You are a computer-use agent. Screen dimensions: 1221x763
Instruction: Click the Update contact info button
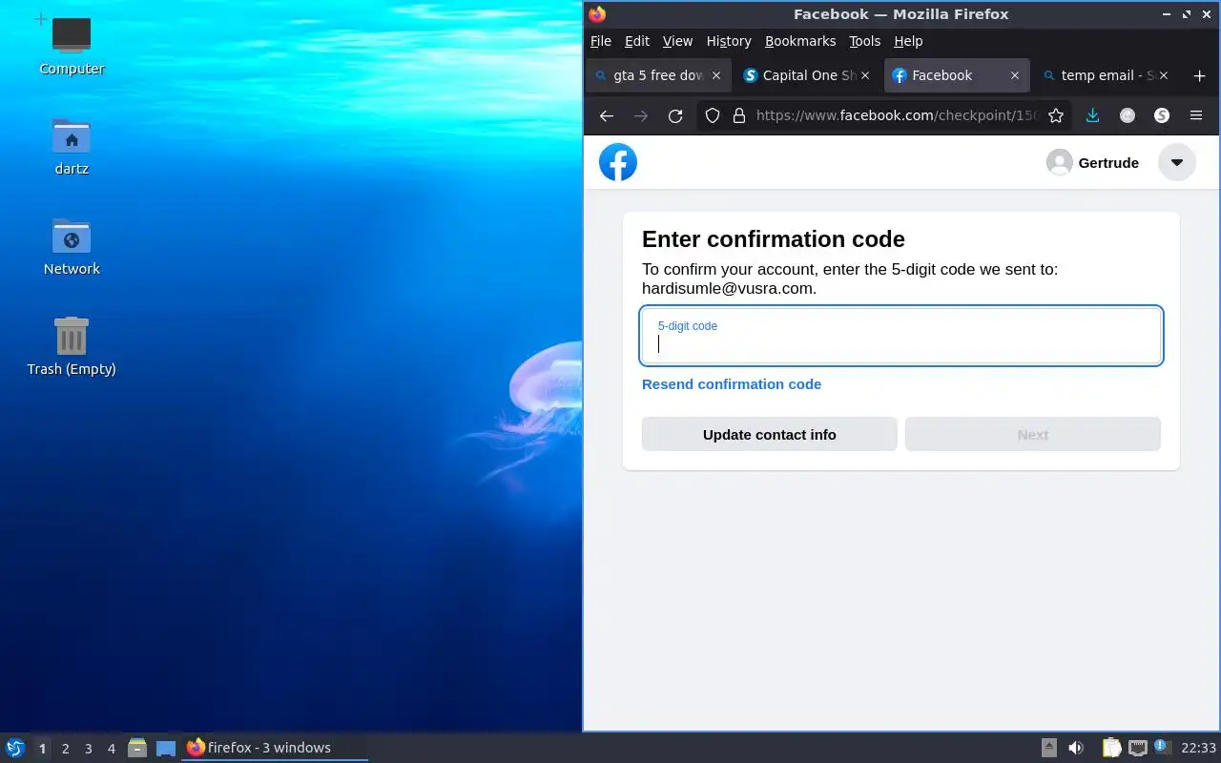tap(769, 434)
